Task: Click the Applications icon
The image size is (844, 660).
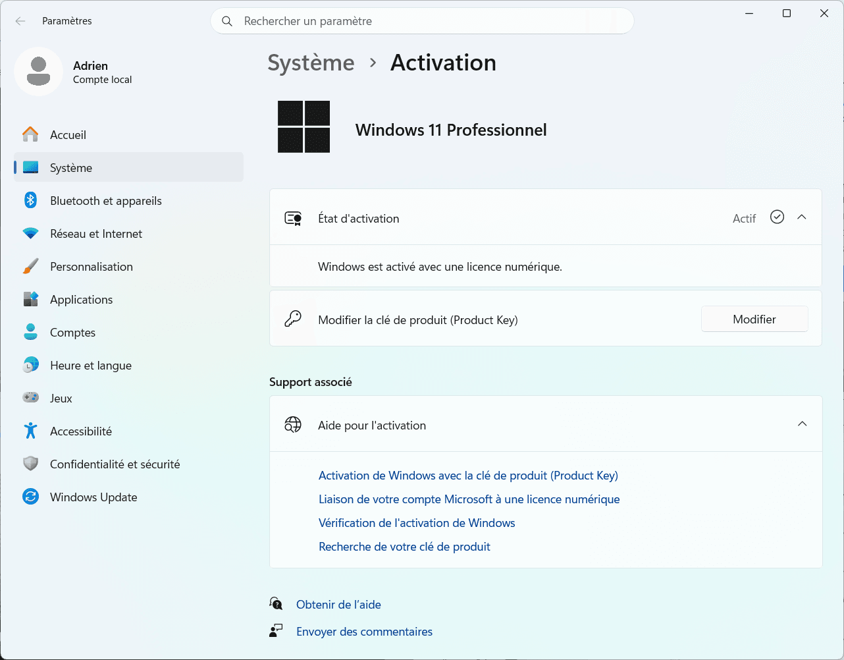Action: [x=30, y=299]
